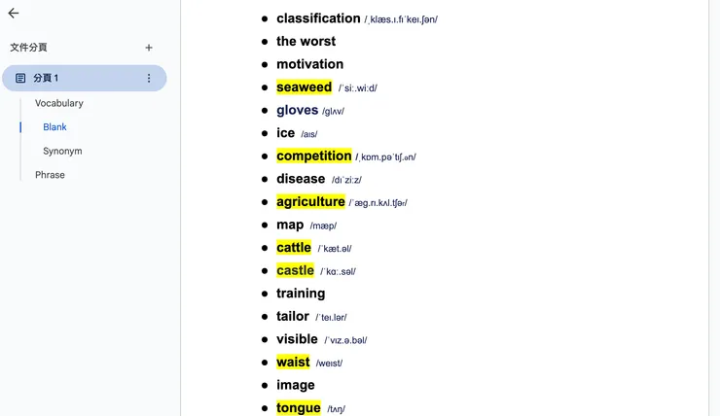Click the document icon beside 分頁 1
Viewport: 720px width, 416px height.
(20, 78)
